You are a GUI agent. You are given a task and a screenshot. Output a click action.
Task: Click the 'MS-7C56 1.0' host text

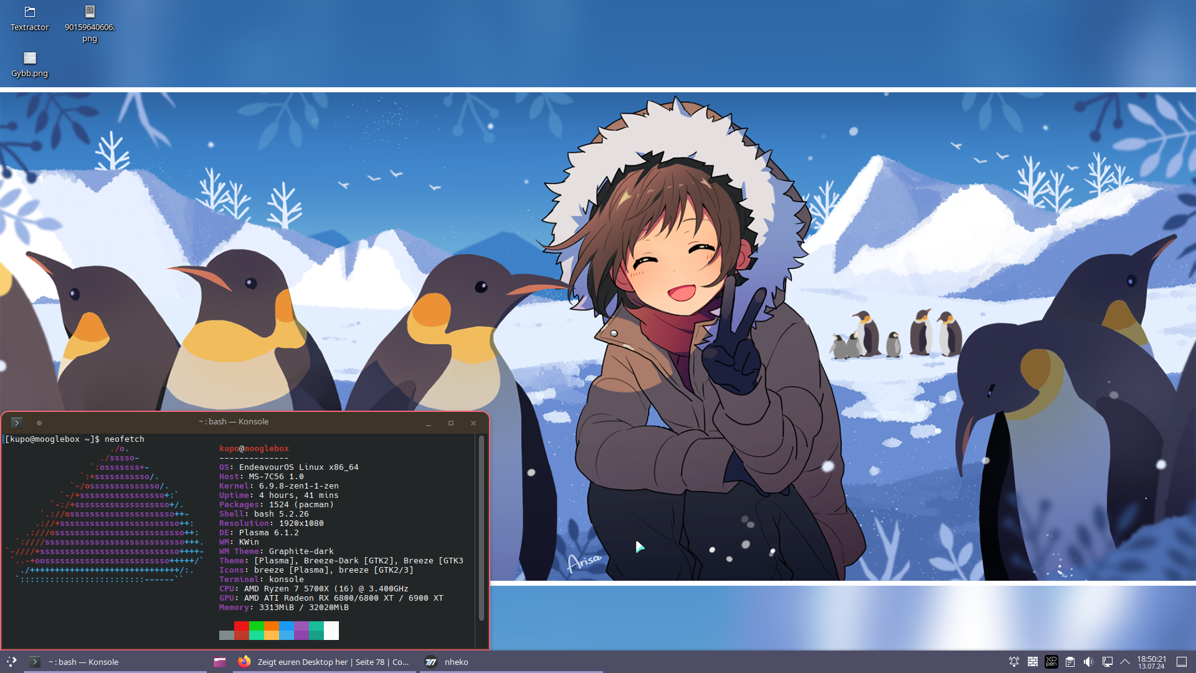click(277, 477)
